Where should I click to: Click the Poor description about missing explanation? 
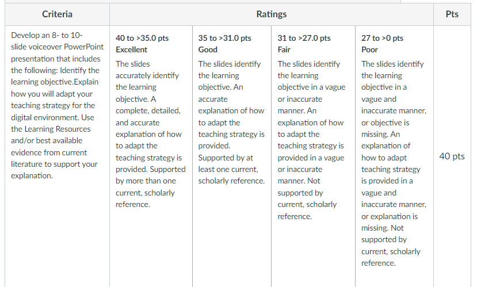394,163
